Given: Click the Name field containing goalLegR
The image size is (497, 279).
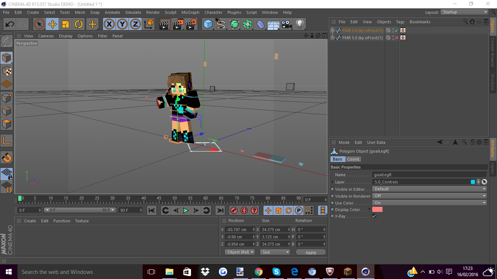Looking at the screenshot, I should click(x=429, y=175).
